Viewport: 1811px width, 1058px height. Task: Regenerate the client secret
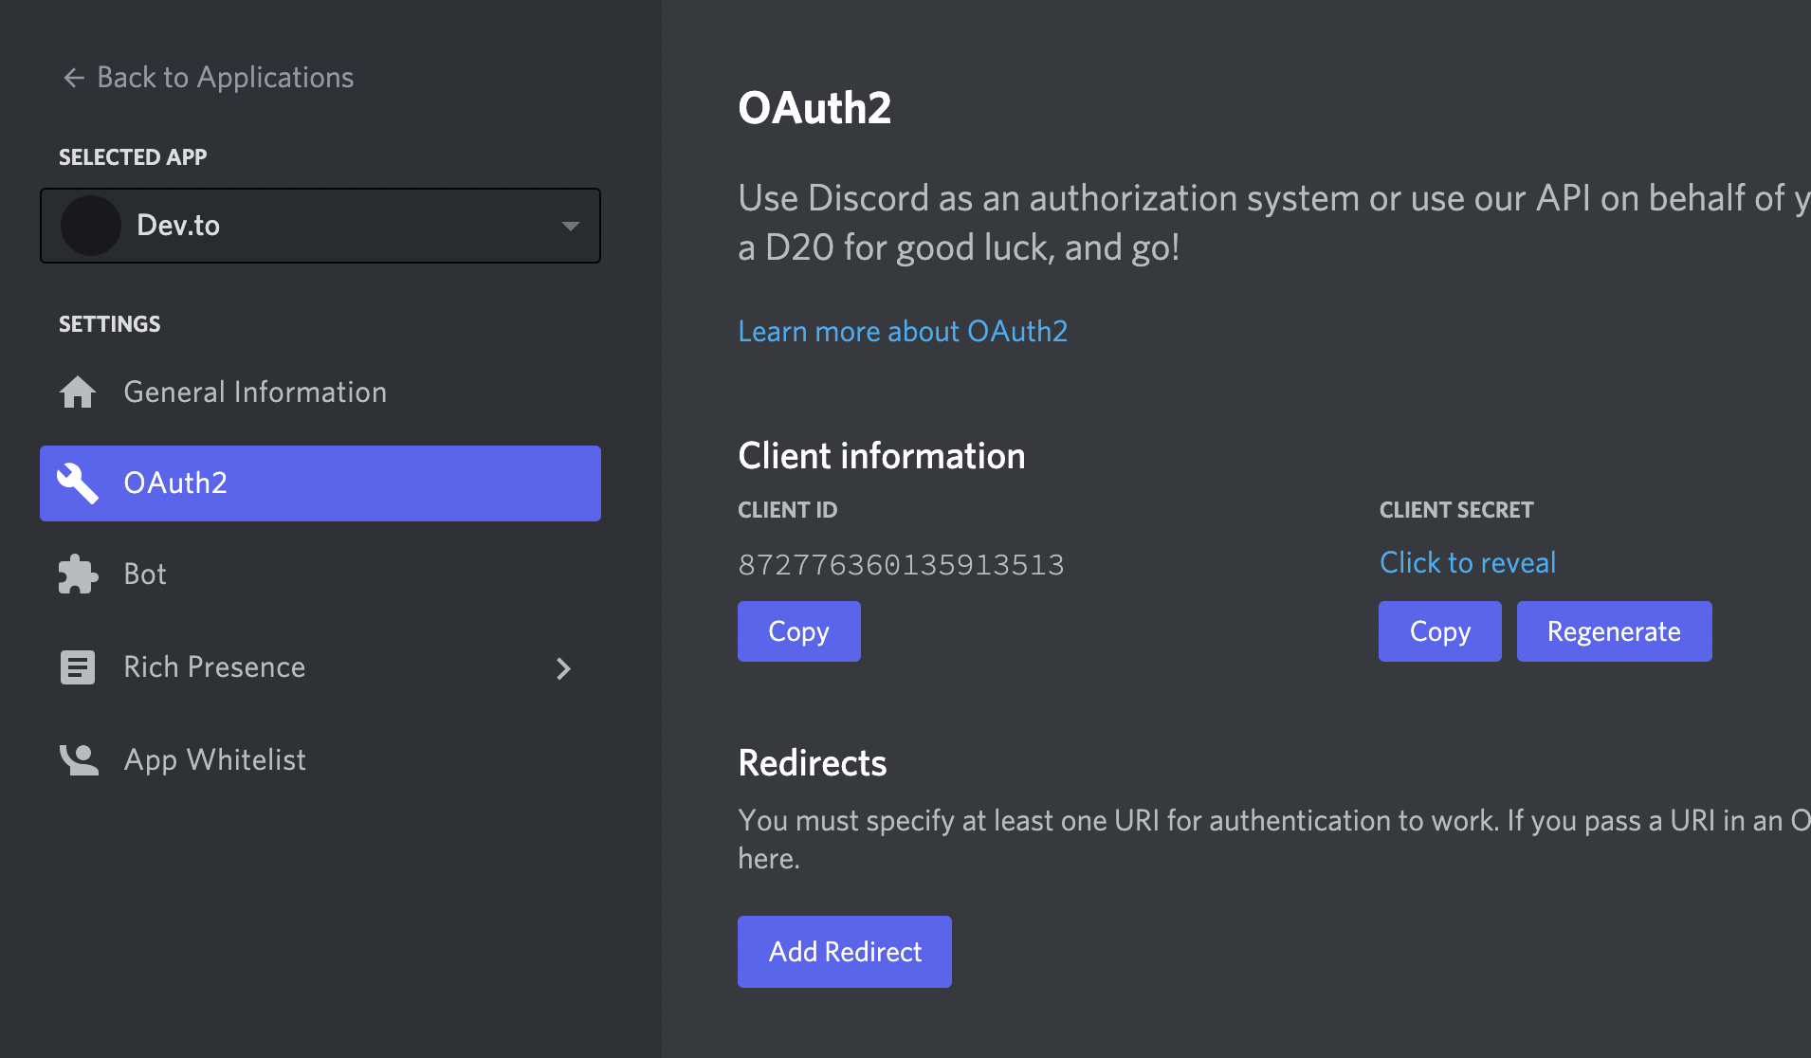click(1615, 631)
